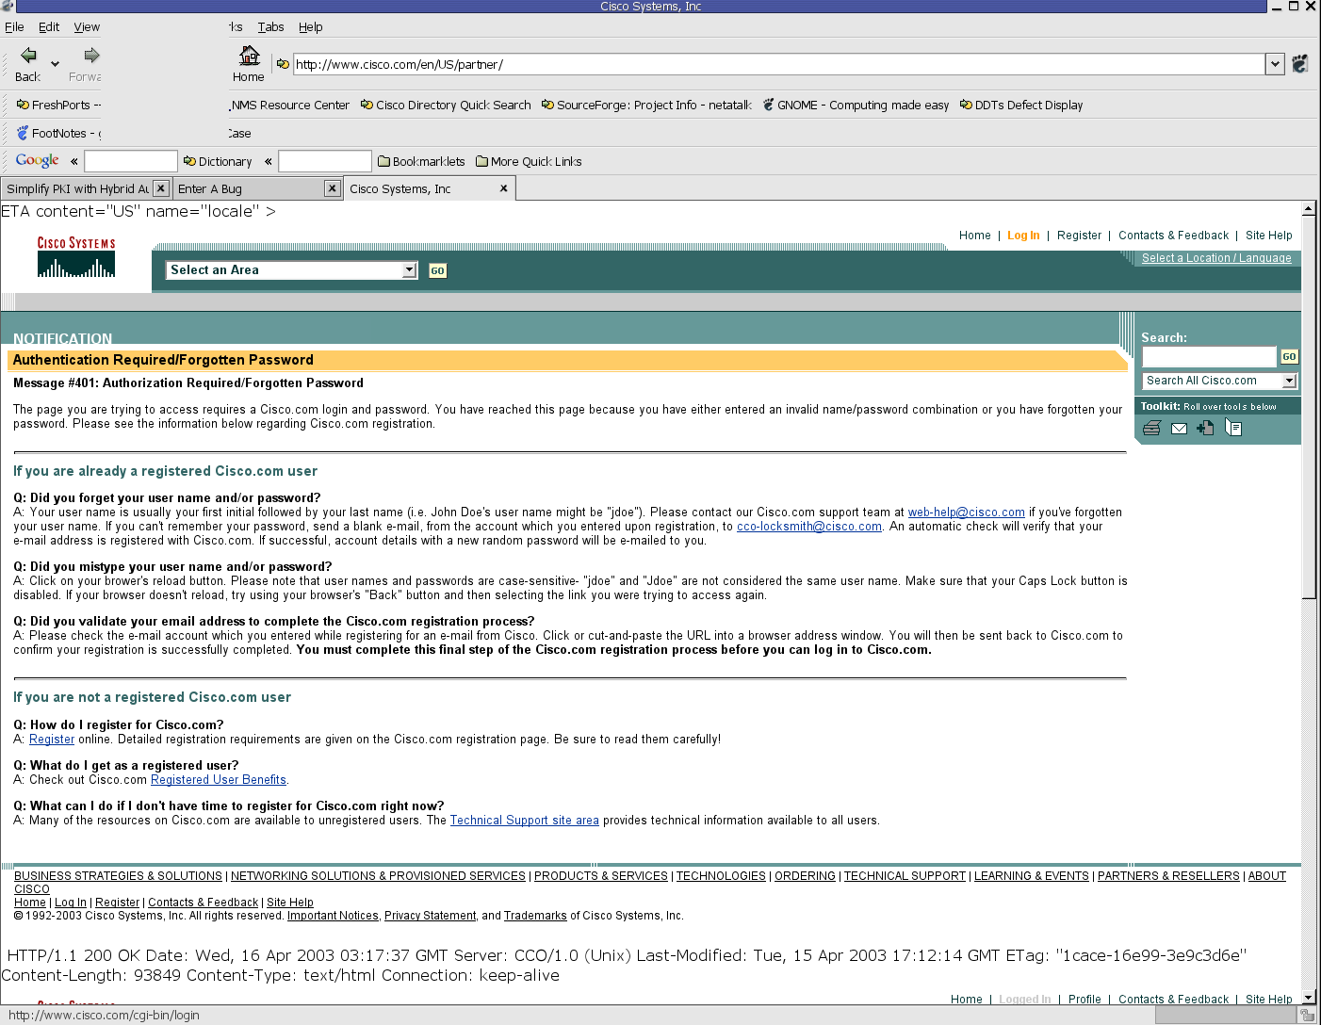This screenshot has height=1025, width=1321.
Task: Click the feedback document toolkit icon
Action: coord(1233,428)
